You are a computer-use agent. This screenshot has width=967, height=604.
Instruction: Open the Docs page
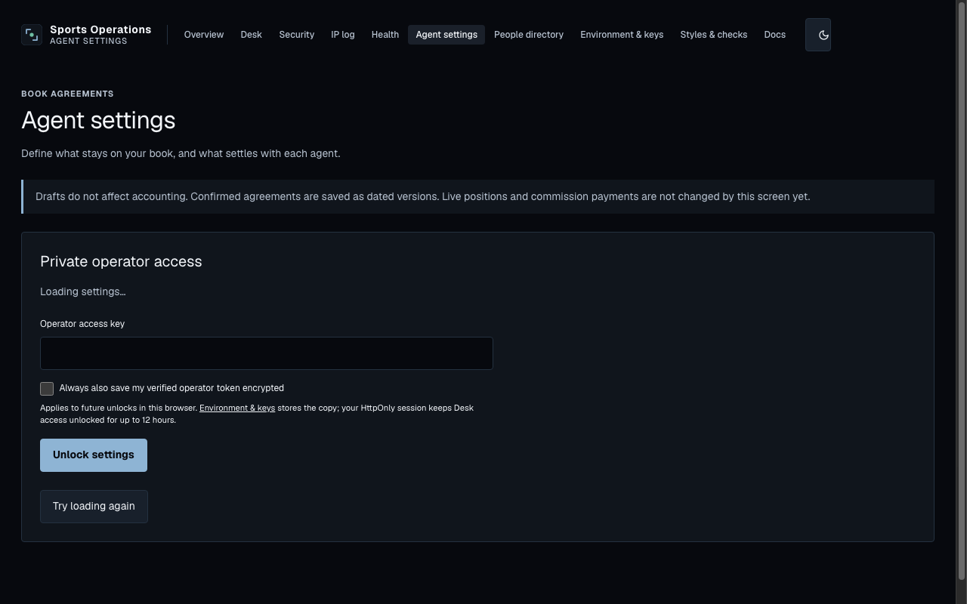[775, 35]
